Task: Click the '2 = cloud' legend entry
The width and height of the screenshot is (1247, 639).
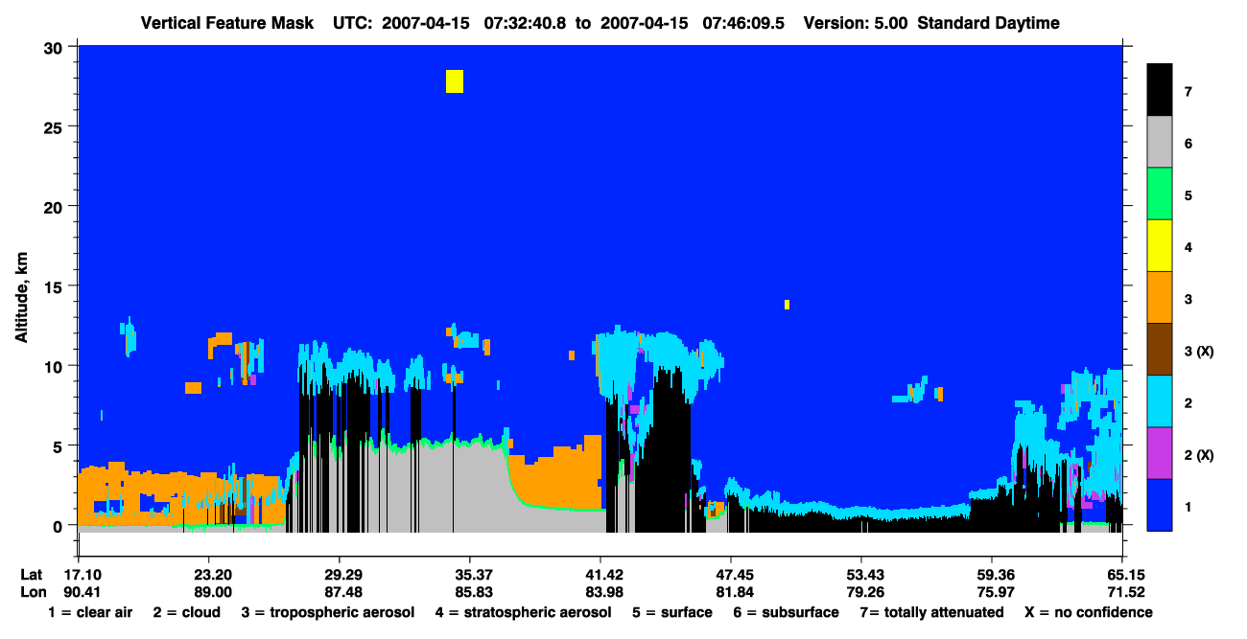Action: tap(186, 612)
